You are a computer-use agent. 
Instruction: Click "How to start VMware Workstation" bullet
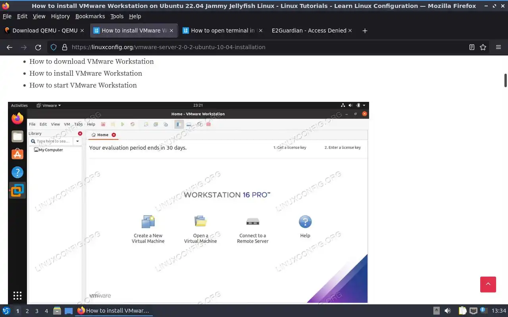[x=83, y=85]
